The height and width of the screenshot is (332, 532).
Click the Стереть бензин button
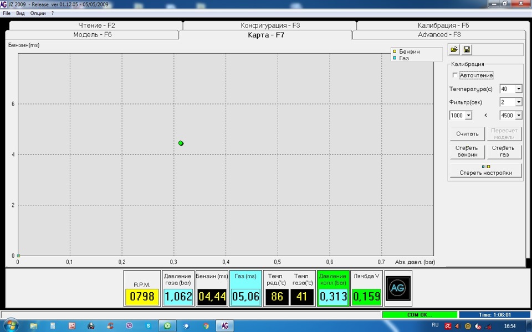467,152
